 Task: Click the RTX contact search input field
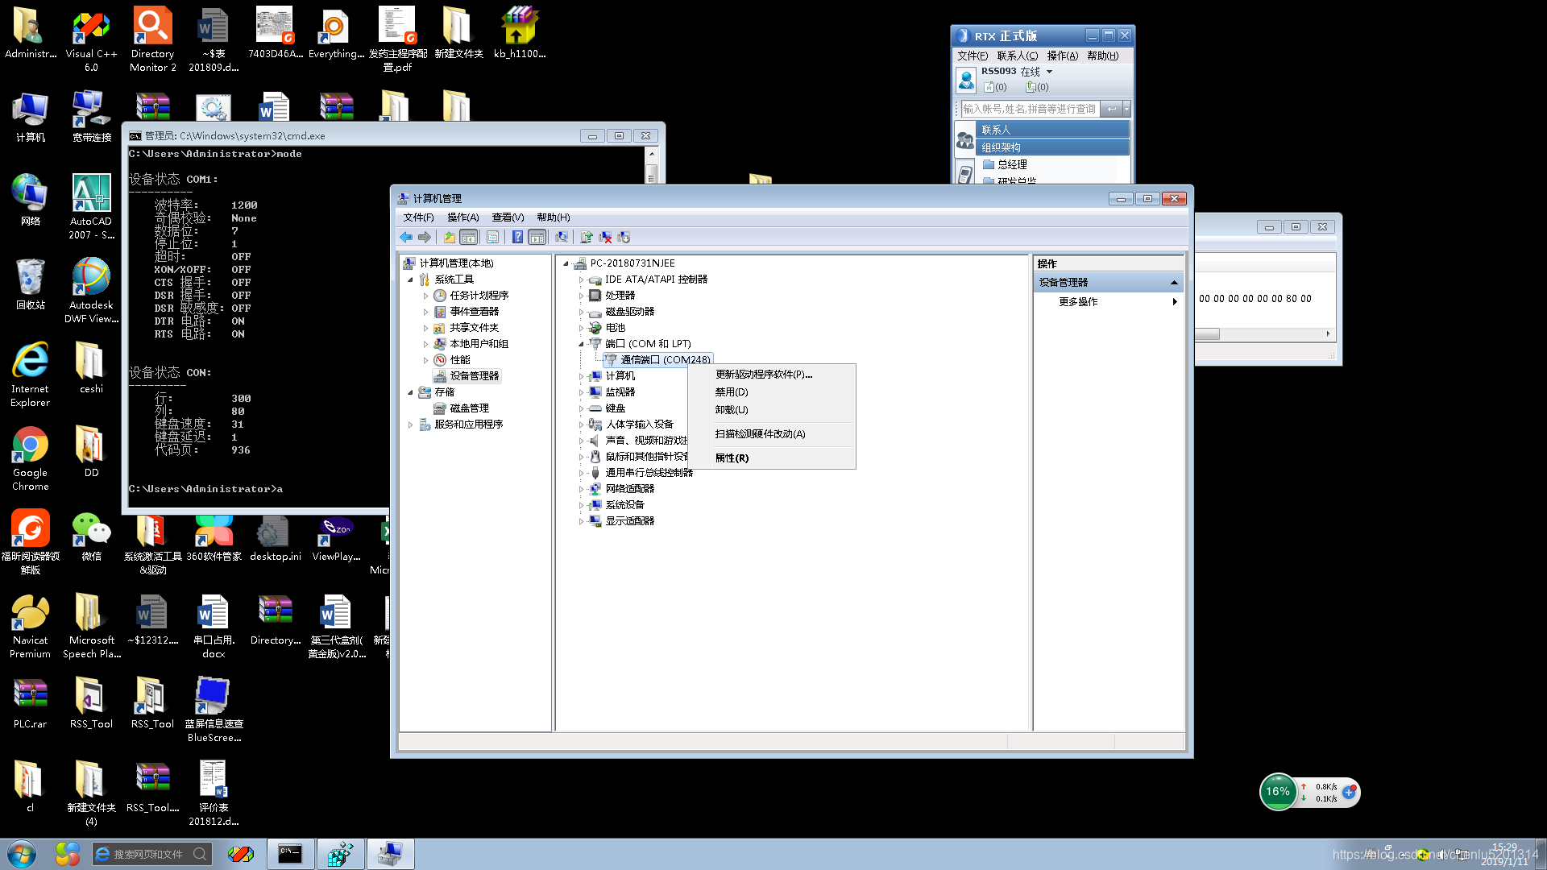[1029, 109]
